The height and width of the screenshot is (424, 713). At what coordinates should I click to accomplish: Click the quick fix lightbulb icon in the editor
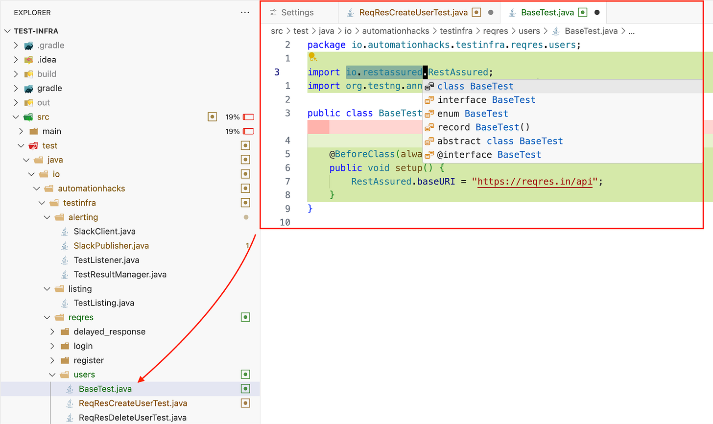click(313, 56)
